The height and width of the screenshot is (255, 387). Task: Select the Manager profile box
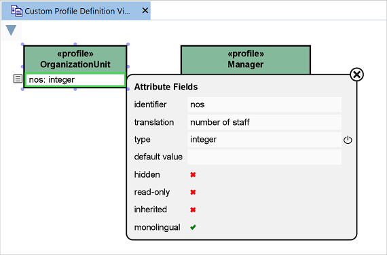[x=246, y=60]
